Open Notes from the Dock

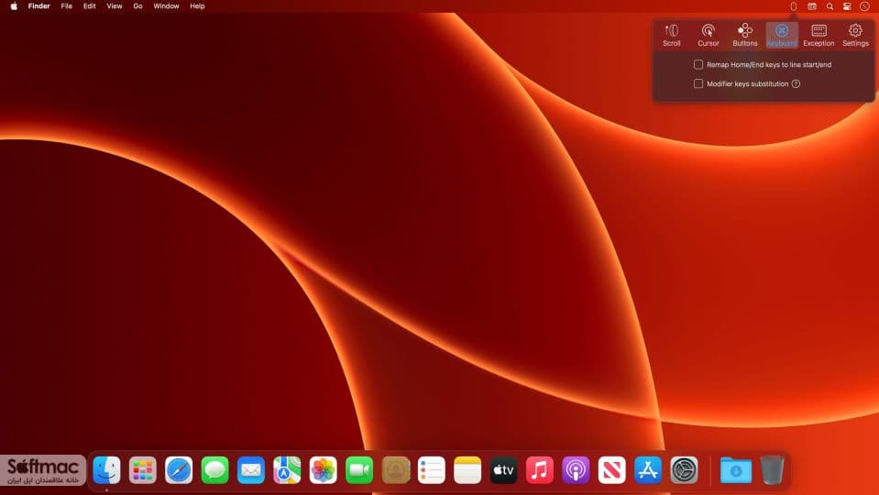pyautogui.click(x=467, y=469)
